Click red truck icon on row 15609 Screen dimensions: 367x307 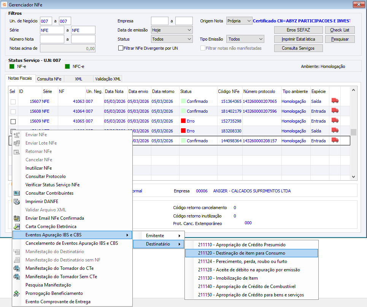(x=335, y=121)
